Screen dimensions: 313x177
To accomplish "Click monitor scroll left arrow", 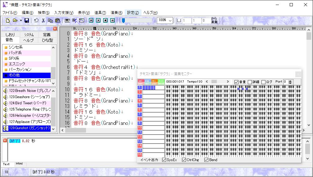I will tap(207, 81).
